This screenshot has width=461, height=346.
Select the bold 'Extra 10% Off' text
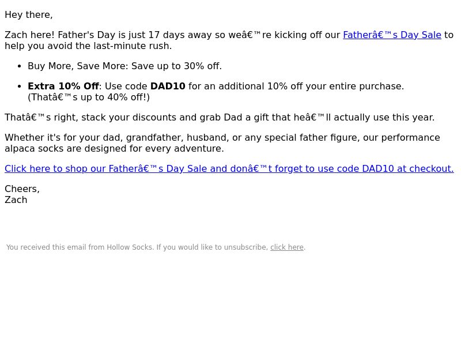(x=63, y=86)
